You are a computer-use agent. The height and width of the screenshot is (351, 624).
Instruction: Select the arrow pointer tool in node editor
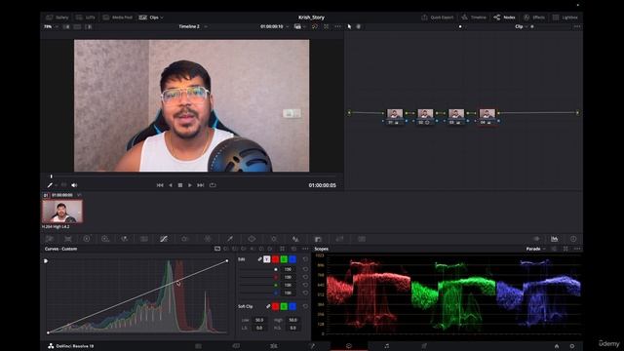[x=349, y=26]
